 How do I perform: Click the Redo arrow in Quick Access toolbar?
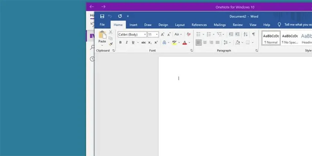pyautogui.click(x=120, y=16)
